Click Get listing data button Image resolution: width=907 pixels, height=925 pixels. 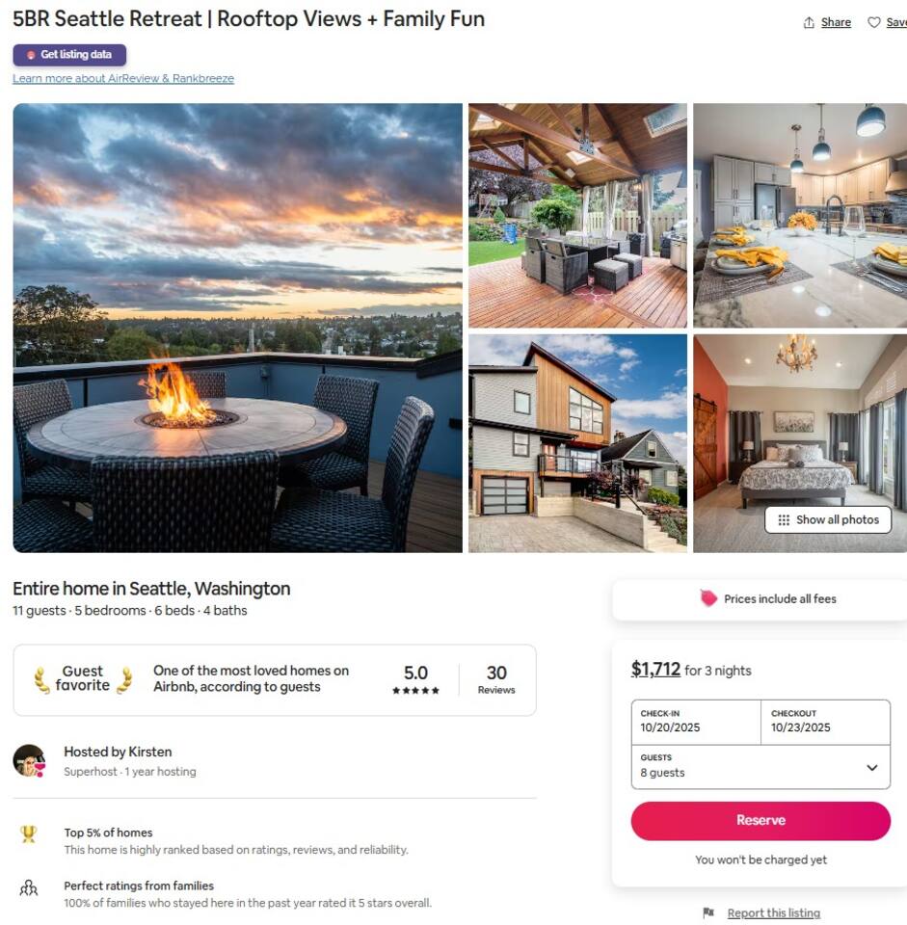pos(69,55)
